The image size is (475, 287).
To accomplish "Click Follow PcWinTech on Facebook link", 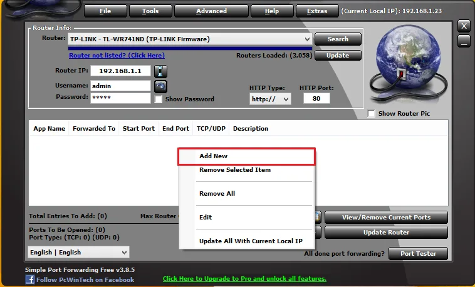I will click(85, 279).
